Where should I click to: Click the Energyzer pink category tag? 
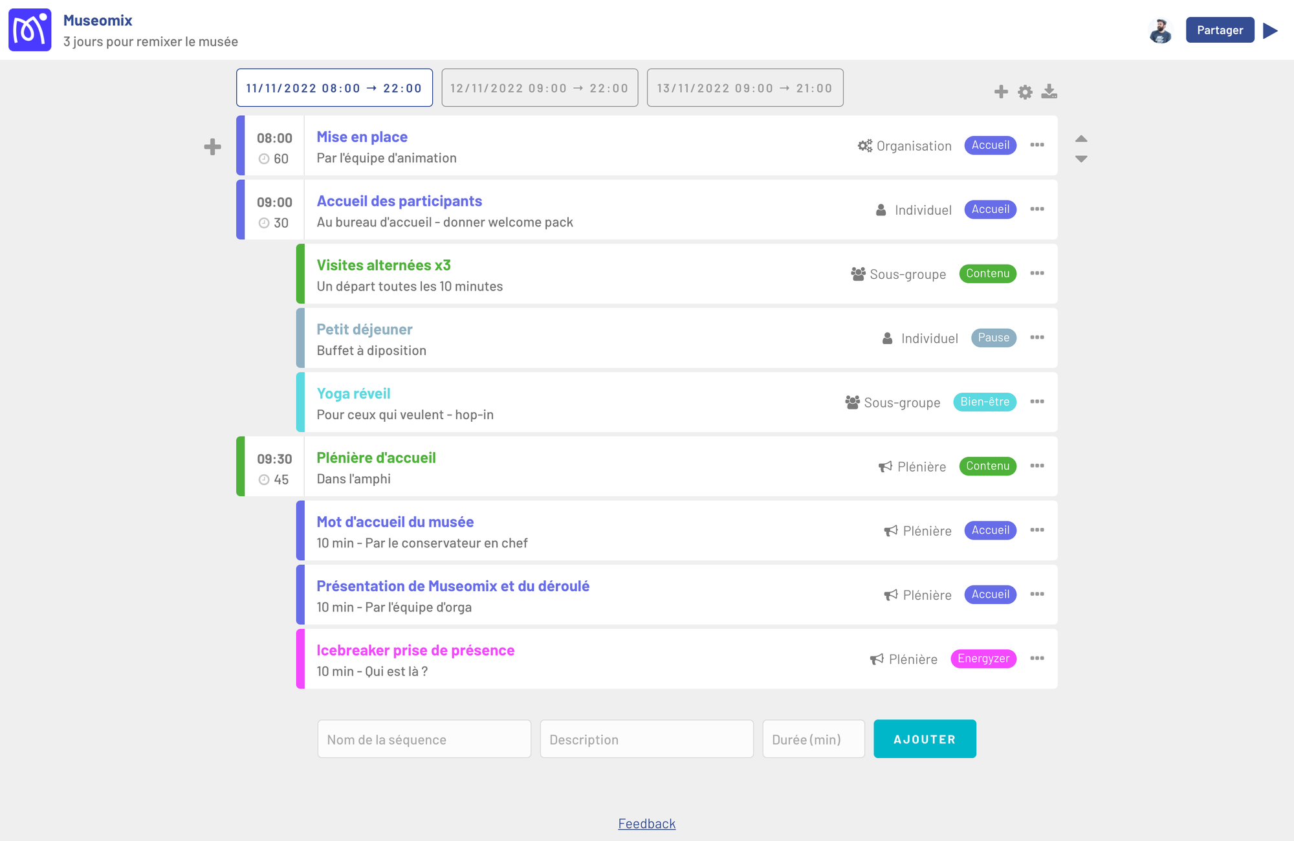coord(983,659)
